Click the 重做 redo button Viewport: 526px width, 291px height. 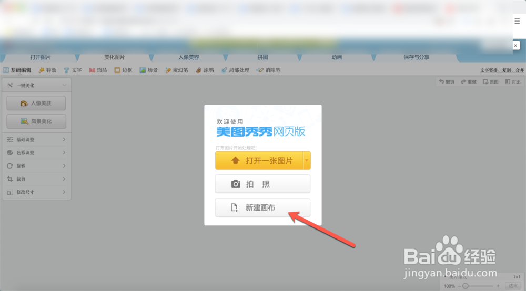(469, 82)
